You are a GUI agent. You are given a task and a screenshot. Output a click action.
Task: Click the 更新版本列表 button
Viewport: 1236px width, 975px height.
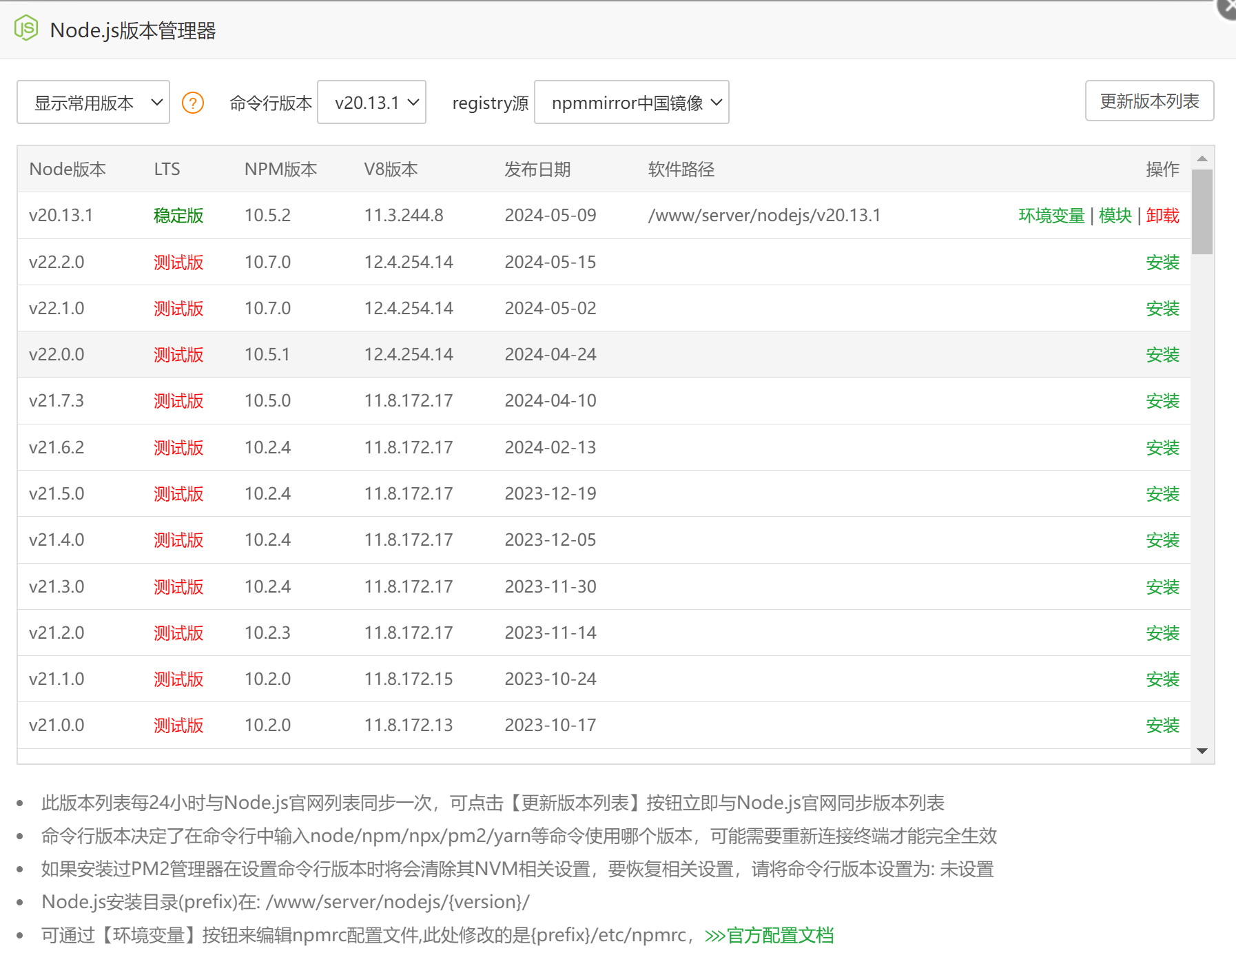point(1149,101)
